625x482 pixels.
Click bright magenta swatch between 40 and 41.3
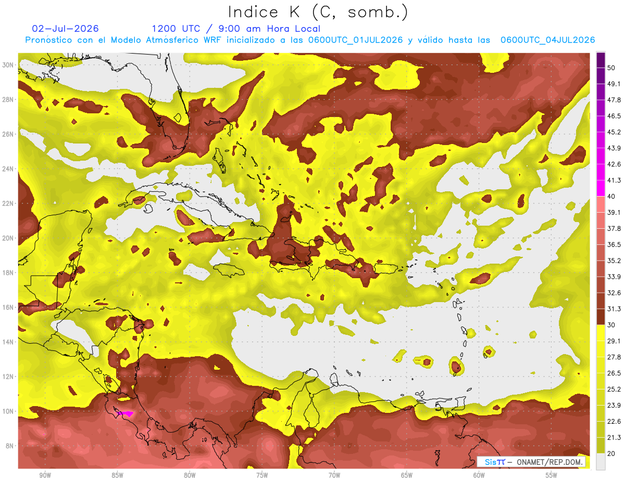point(601,188)
